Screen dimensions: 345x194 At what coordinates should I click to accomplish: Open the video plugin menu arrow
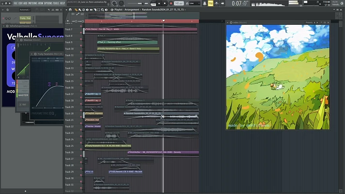228,22
